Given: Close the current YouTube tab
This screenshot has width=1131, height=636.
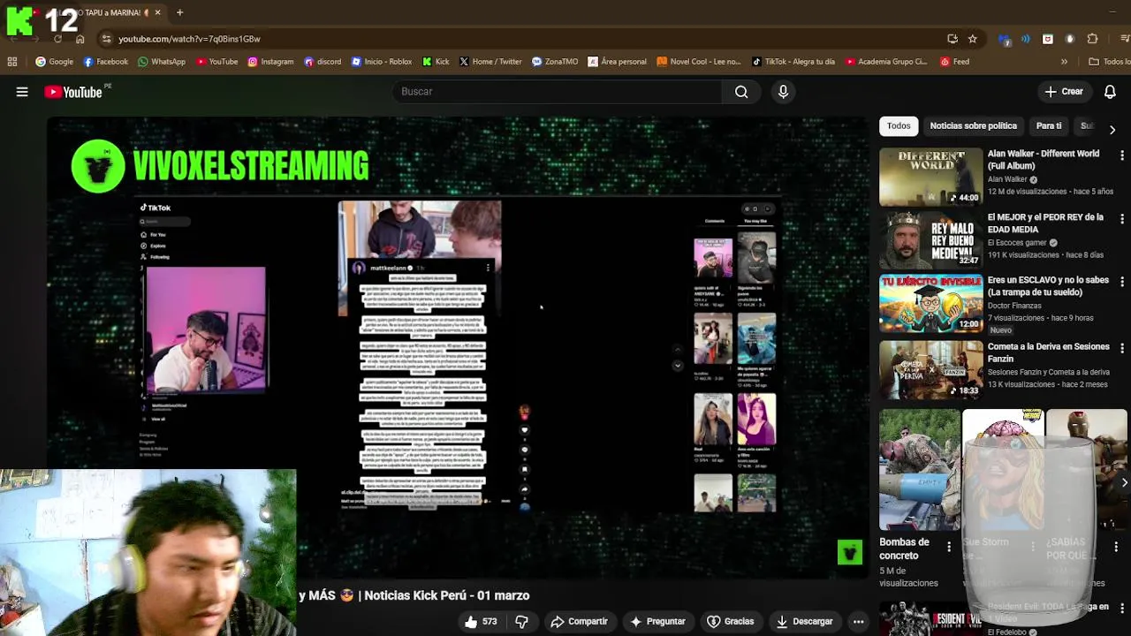Looking at the screenshot, I should (x=158, y=12).
